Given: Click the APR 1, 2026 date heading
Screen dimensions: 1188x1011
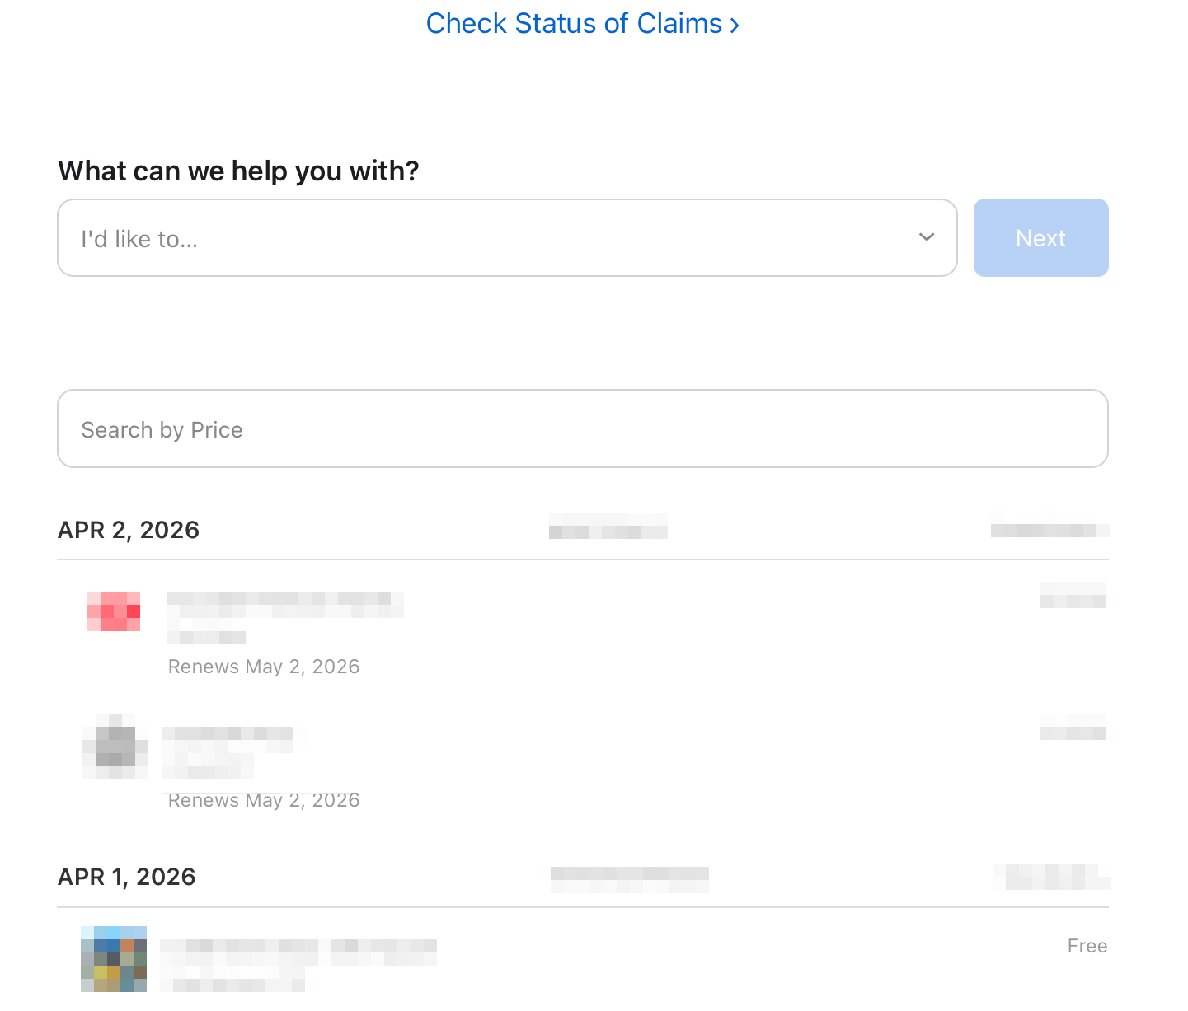Looking at the screenshot, I should pos(127,877).
